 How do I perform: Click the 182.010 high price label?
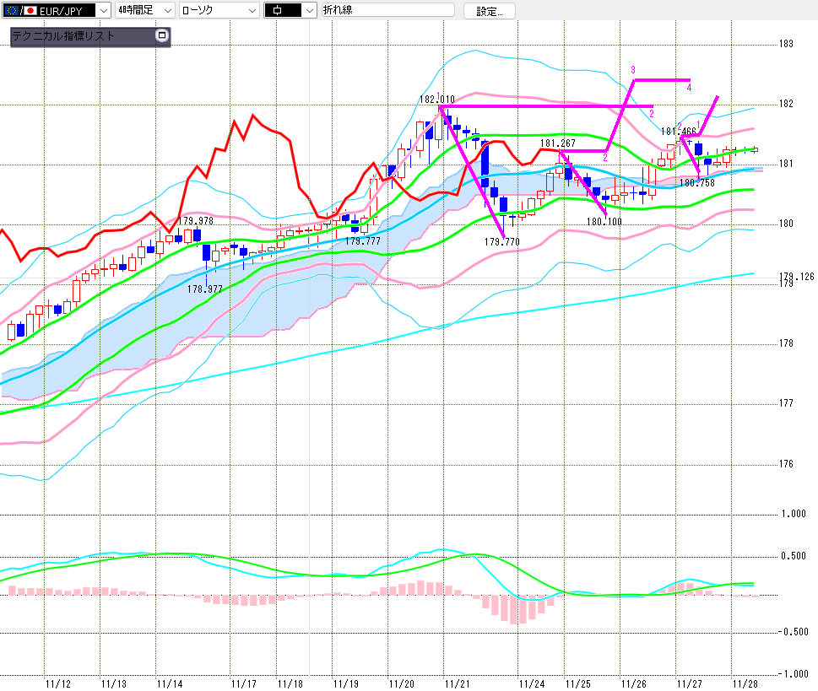tap(436, 99)
